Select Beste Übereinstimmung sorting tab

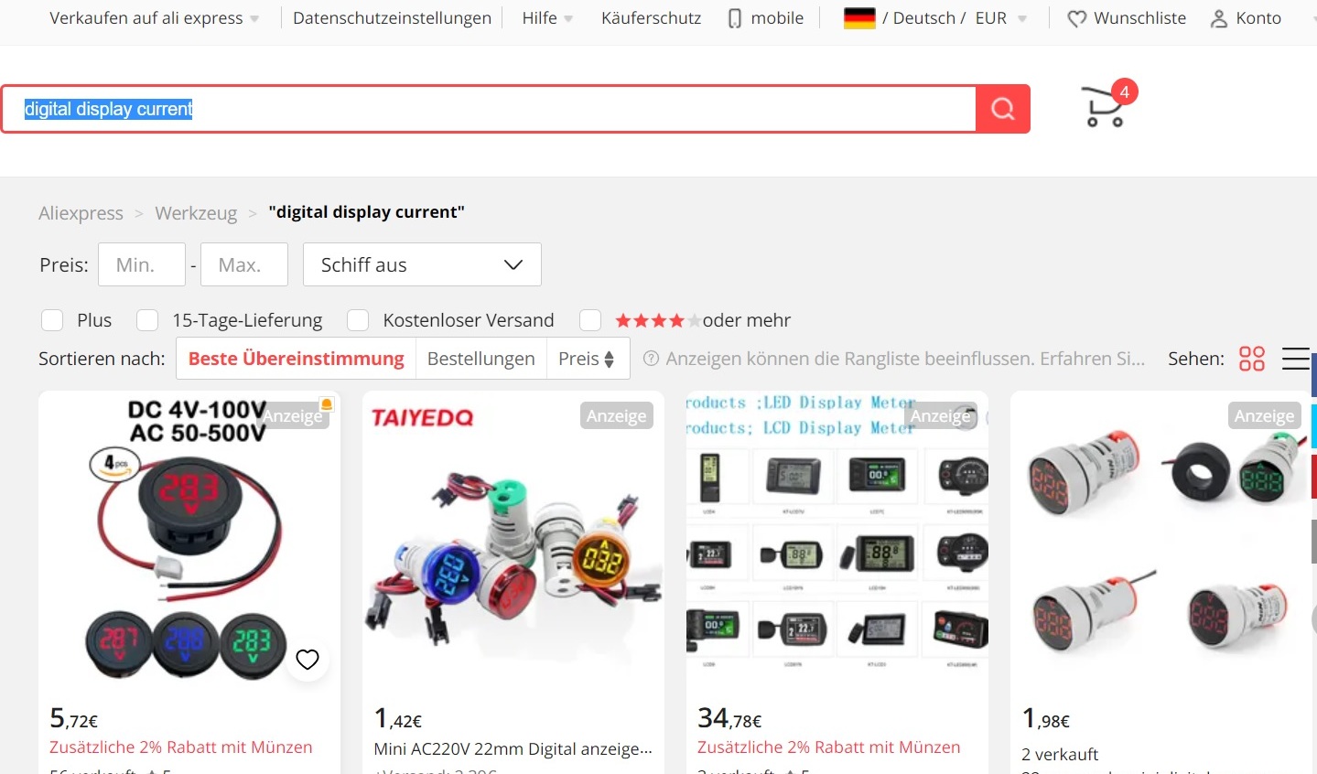pos(296,359)
